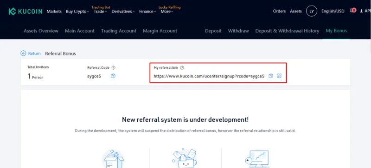This screenshot has height=168, width=371.
Task: Click the Return link
Action: 34,54
